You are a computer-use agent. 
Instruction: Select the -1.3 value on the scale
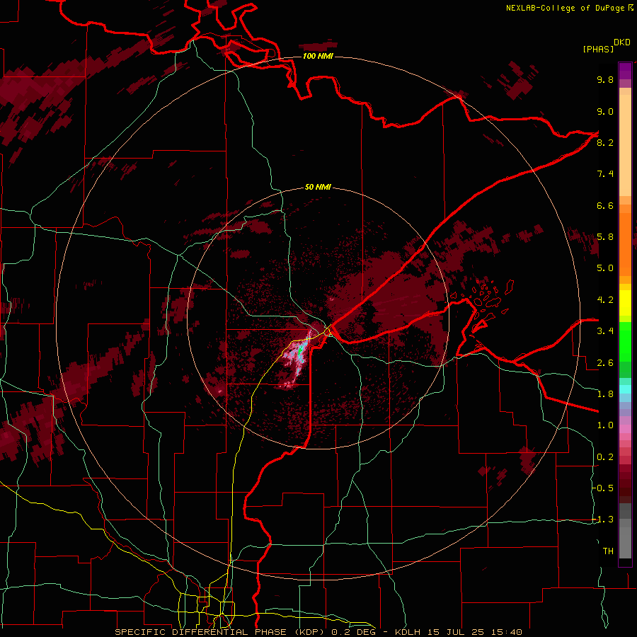[x=603, y=520]
